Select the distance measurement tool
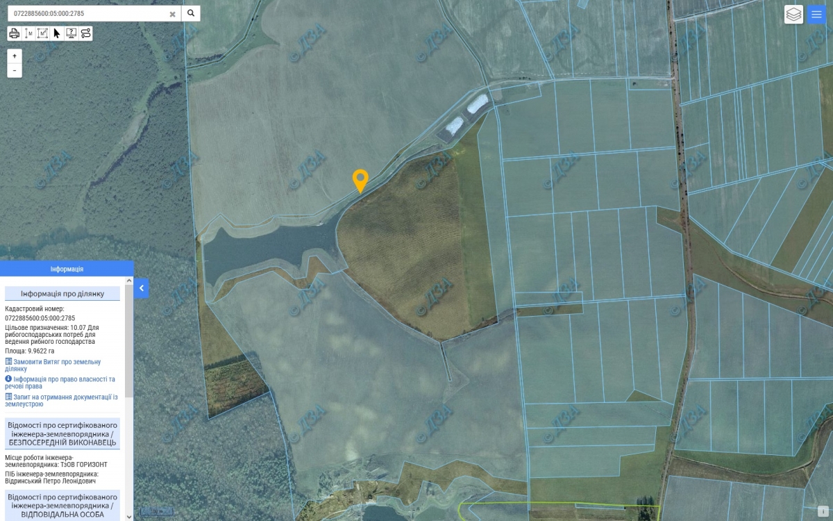This screenshot has height=521, width=833. (28, 33)
